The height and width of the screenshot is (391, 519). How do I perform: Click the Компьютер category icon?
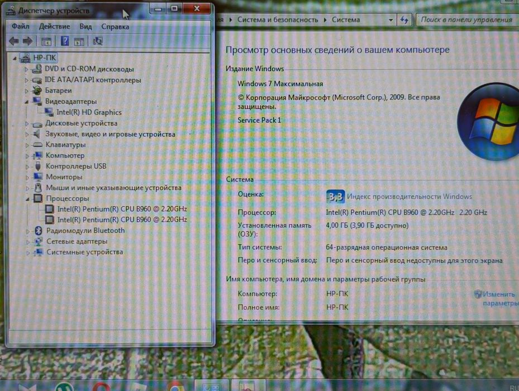(38, 155)
